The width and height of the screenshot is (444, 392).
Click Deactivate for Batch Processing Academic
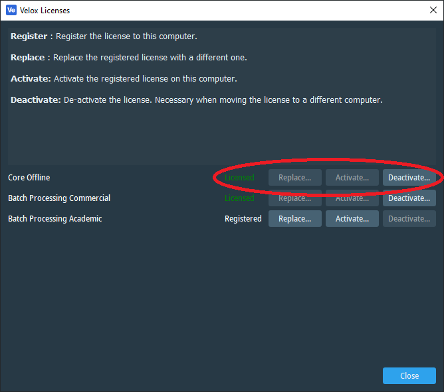409,218
